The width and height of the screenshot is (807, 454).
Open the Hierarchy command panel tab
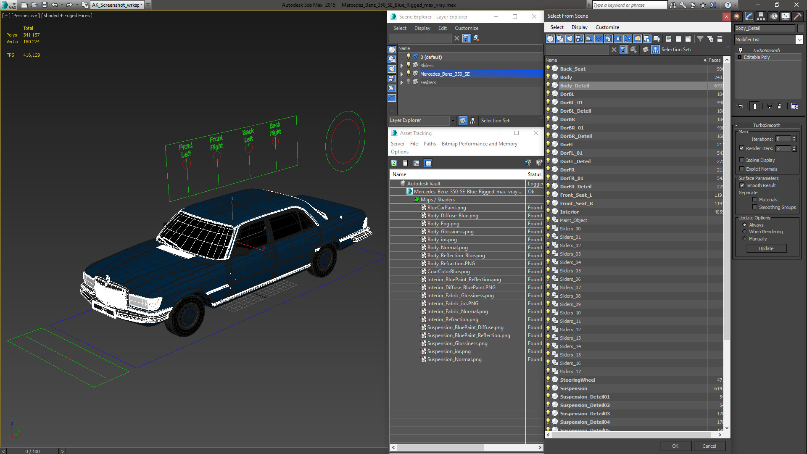[761, 16]
